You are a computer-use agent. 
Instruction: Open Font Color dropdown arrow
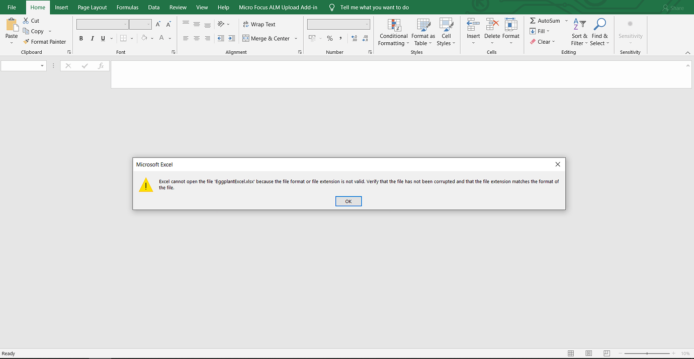[170, 38]
